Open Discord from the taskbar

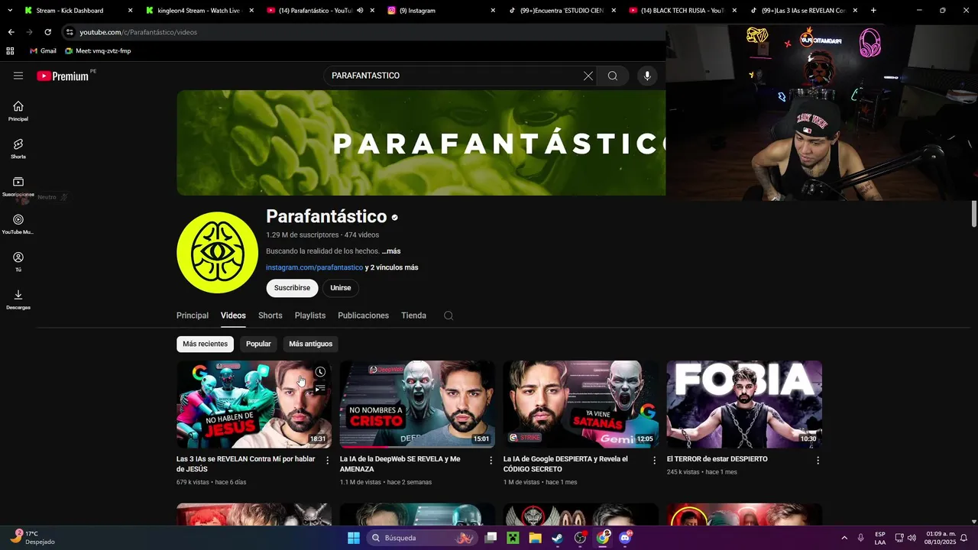(x=625, y=538)
